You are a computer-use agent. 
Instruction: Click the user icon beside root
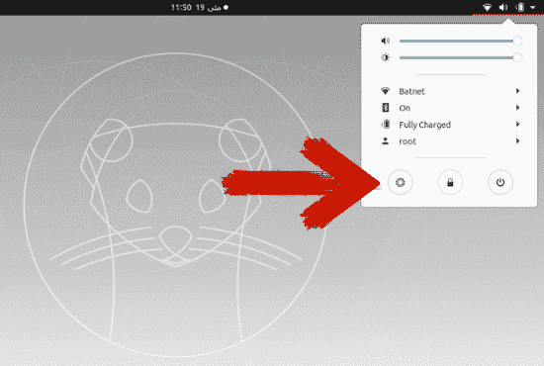coord(385,140)
